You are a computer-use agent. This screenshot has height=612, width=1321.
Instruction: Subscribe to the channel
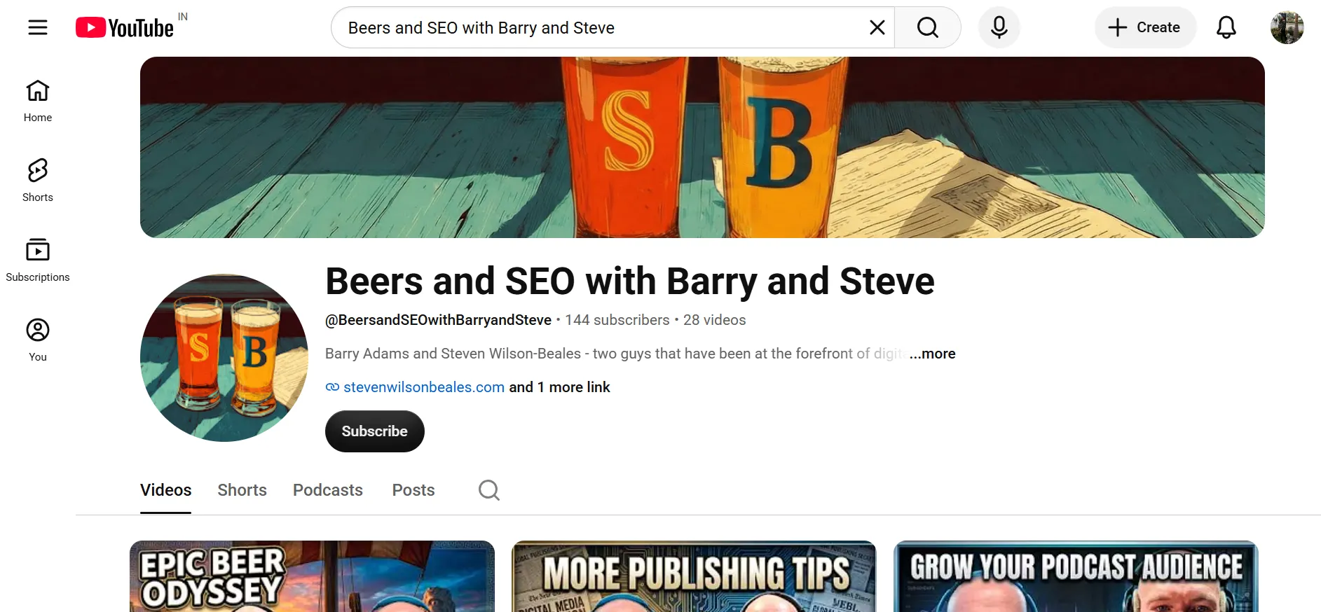(375, 431)
